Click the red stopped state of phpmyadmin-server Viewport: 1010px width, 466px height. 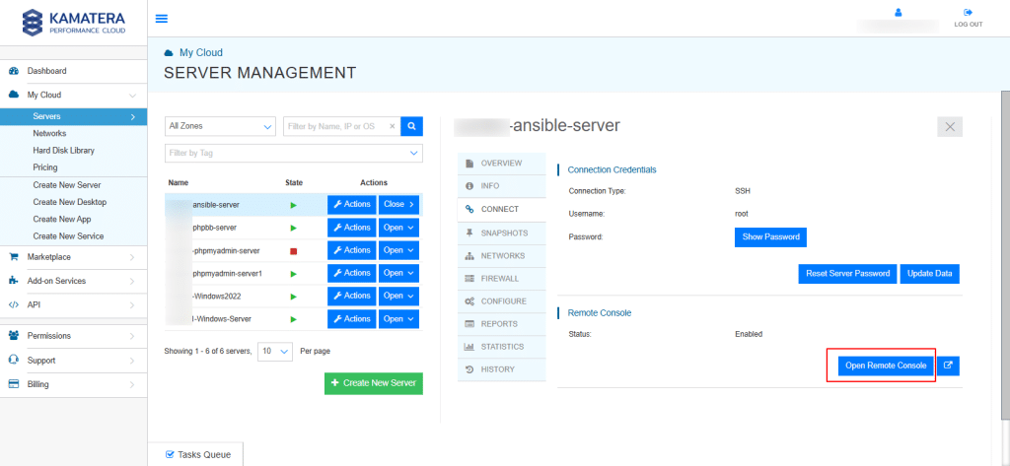294,250
